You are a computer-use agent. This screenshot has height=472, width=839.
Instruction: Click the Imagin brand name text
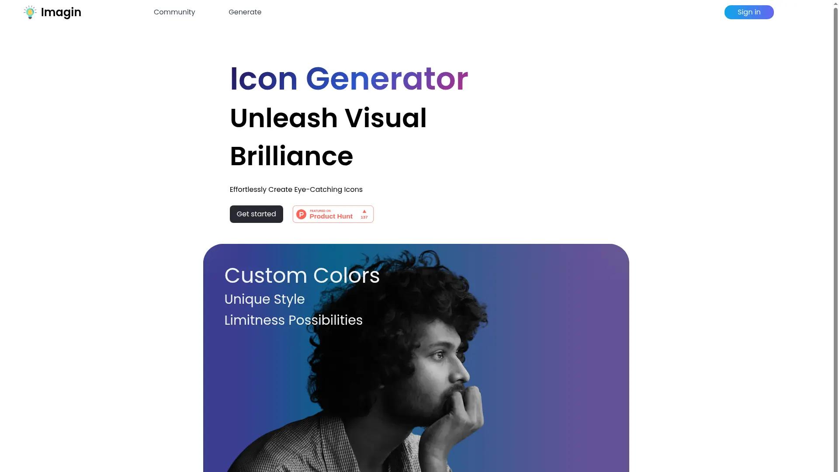(61, 12)
